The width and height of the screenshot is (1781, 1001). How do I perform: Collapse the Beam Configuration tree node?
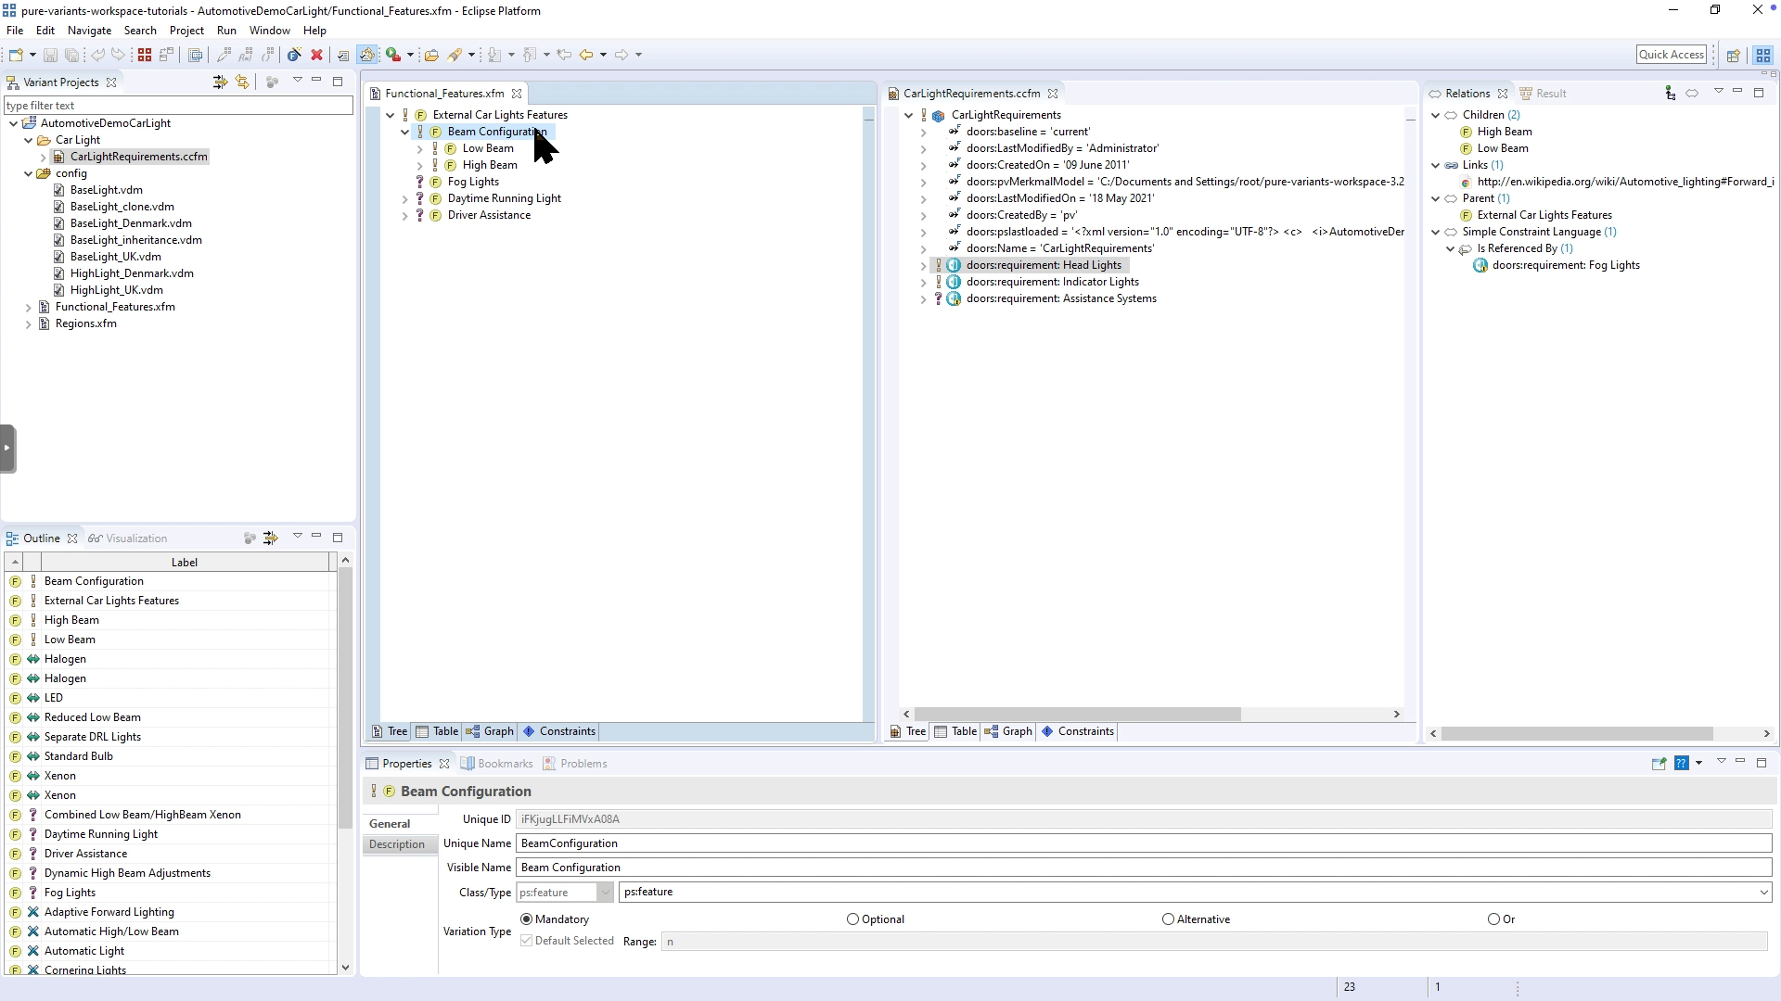[x=405, y=133]
